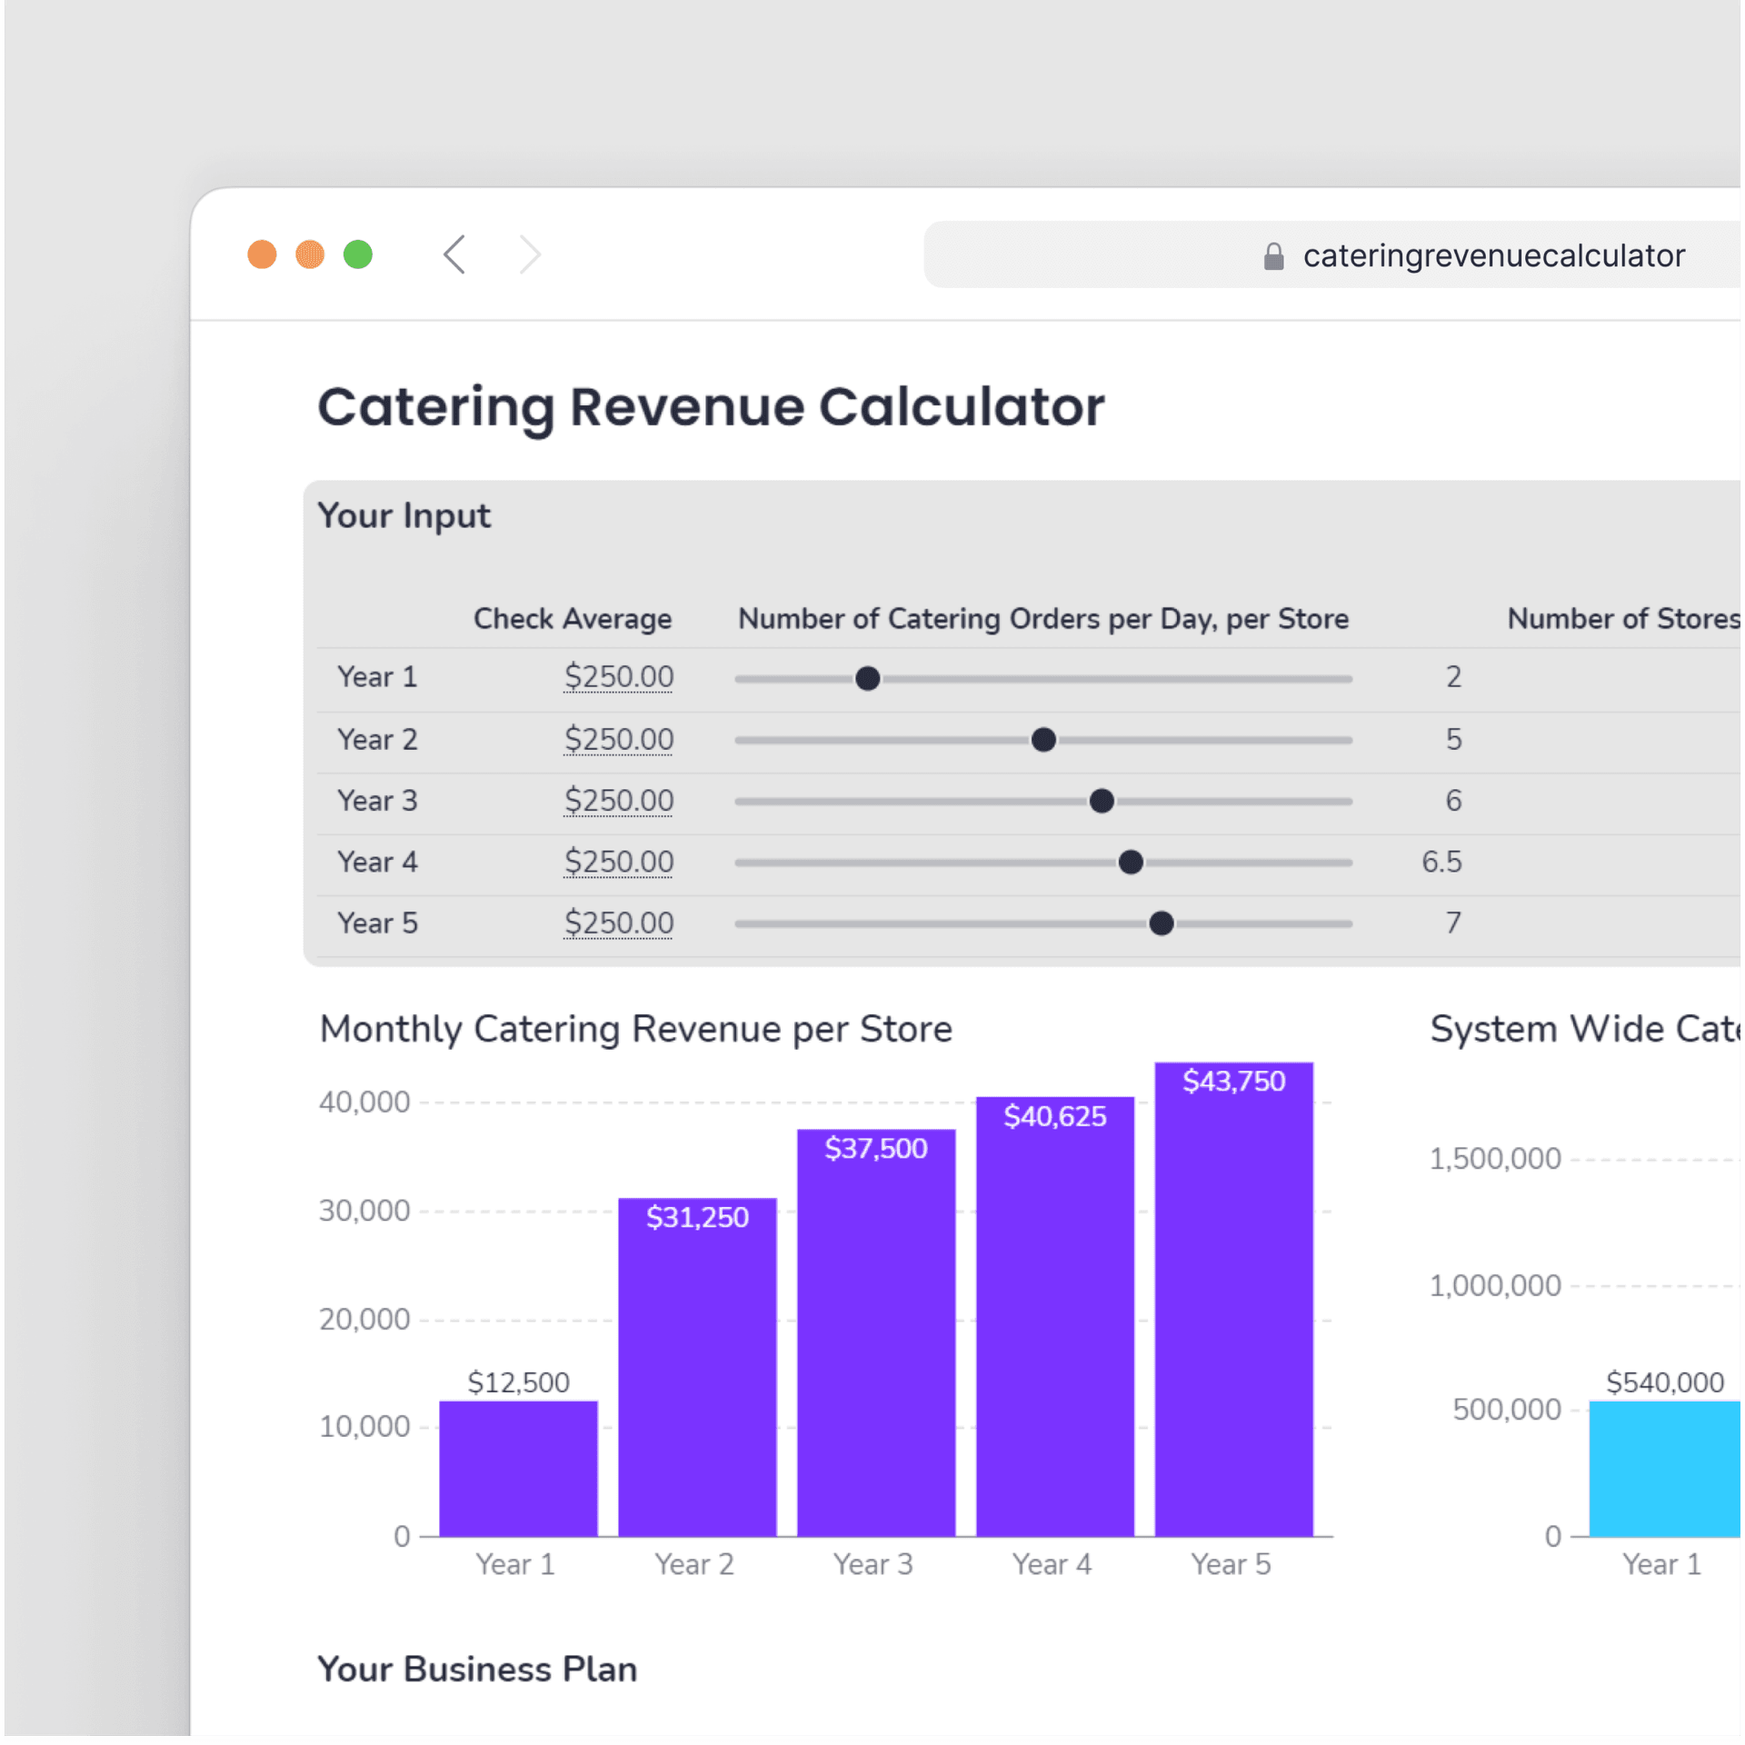Image resolution: width=1745 pixels, height=1745 pixels.
Task: Click the $43,750 Year 5 bar
Action: (1236, 1301)
